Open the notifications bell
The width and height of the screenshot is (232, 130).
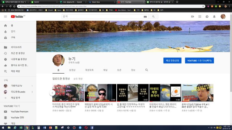214,17
